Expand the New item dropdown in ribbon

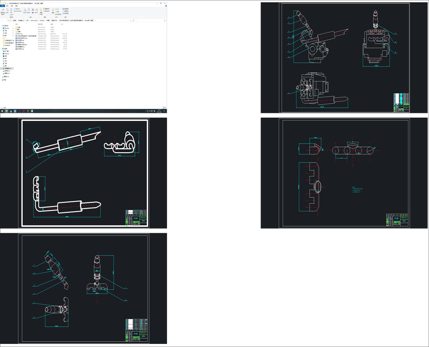click(x=47, y=9)
